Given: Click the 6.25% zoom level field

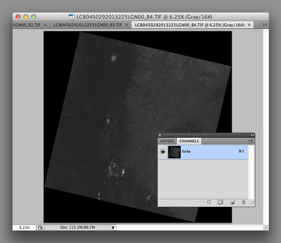Looking at the screenshot, I should pos(24,228).
